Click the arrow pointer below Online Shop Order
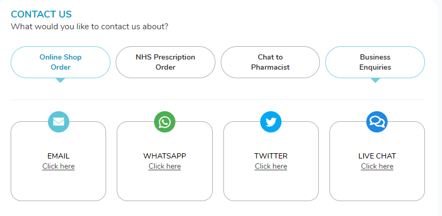The height and width of the screenshot is (216, 442). [x=60, y=80]
